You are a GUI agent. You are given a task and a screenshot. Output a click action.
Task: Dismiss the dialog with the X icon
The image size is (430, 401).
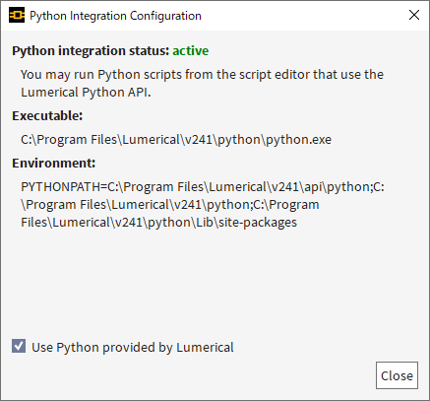click(x=414, y=15)
